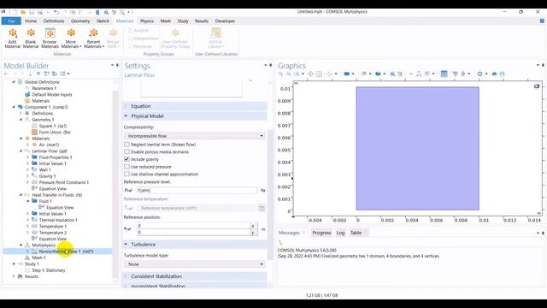Screen dimensions: 547x308
Task: Open the Turbulence model type dropdown
Action: pos(194,264)
